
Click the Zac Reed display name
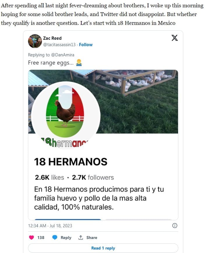[x=52, y=38]
